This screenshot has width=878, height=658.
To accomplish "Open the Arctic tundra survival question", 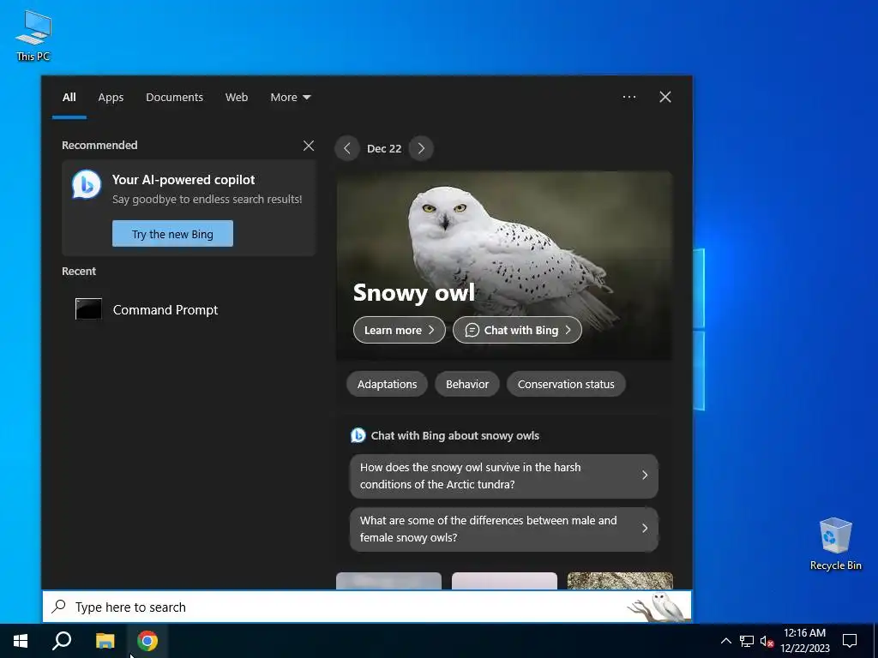I will click(x=504, y=476).
